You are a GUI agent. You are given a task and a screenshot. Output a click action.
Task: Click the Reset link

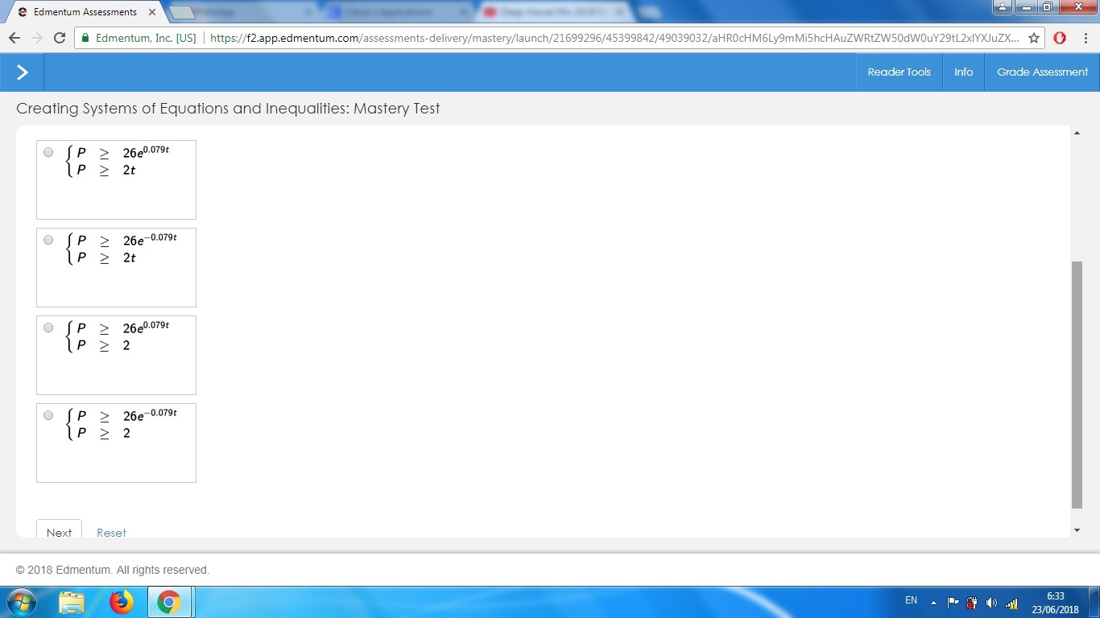point(111,532)
